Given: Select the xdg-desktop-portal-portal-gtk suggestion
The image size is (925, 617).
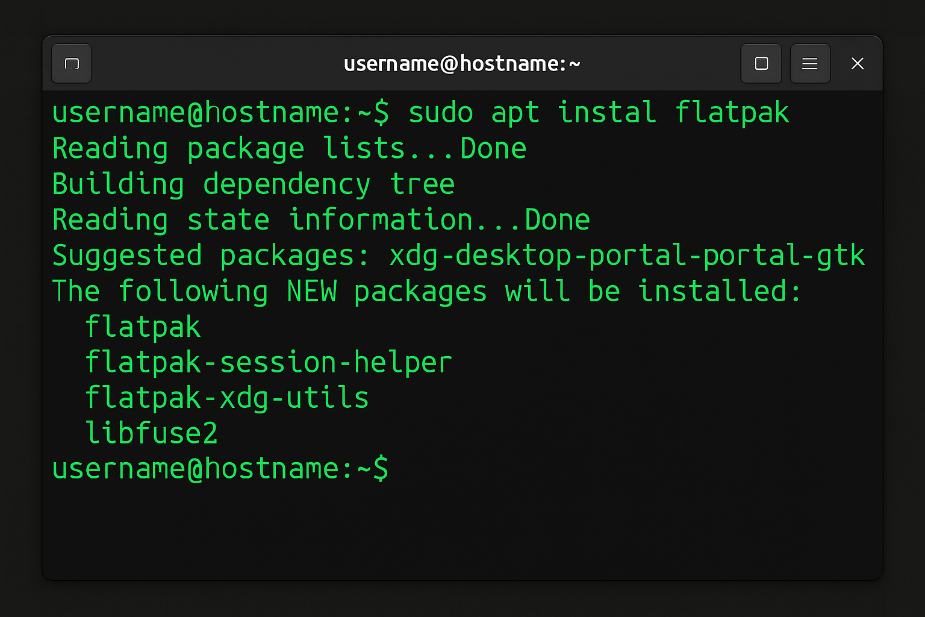Looking at the screenshot, I should click(x=626, y=255).
